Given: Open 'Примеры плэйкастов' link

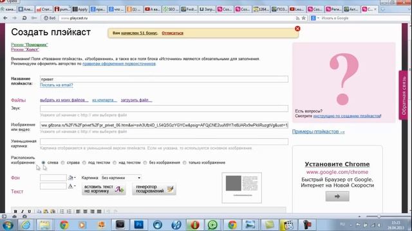Looking at the screenshot, I should (319, 132).
